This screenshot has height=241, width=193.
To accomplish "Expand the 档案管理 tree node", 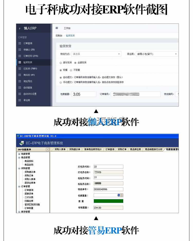I will 19,154.
